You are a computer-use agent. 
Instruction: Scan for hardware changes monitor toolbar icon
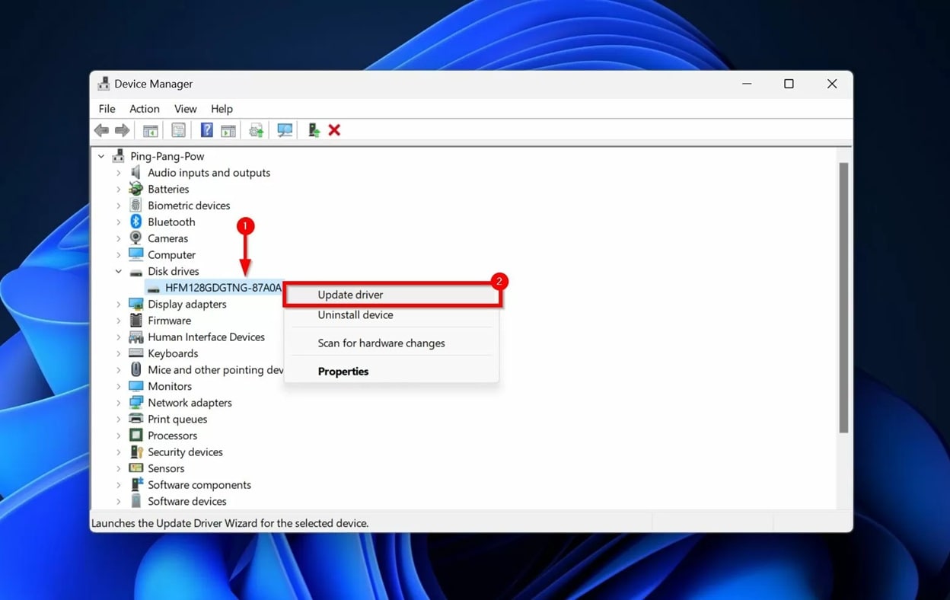click(x=285, y=130)
